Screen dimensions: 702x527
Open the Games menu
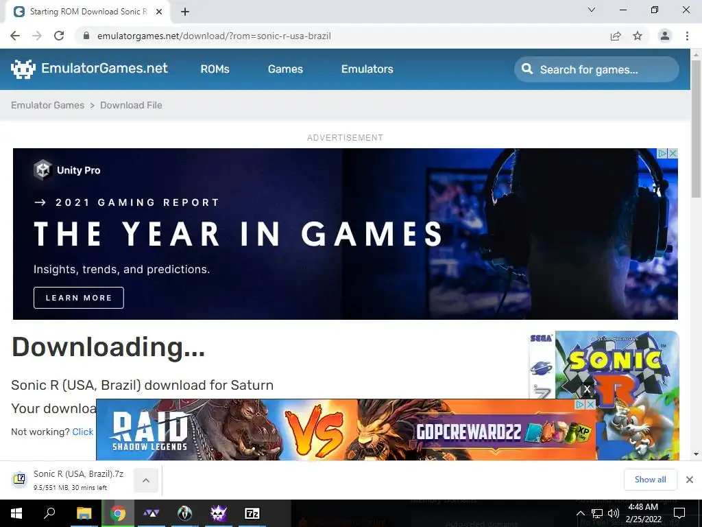tap(285, 69)
